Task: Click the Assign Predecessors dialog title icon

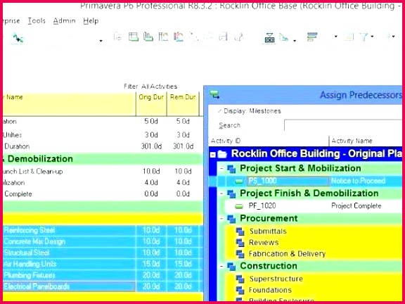Action: pos(214,94)
